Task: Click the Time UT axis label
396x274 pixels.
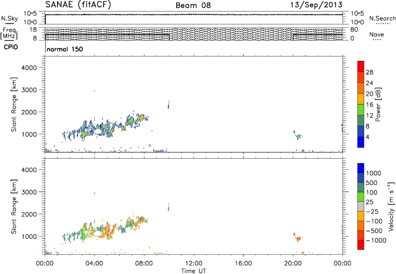Action: 194,271
